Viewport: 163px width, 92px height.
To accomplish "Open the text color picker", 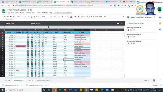I will tap(71, 17).
